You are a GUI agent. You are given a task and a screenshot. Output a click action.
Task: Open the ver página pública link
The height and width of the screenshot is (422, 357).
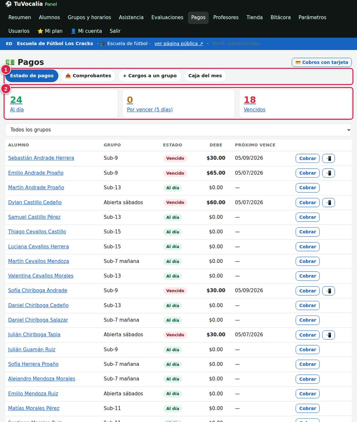point(178,44)
